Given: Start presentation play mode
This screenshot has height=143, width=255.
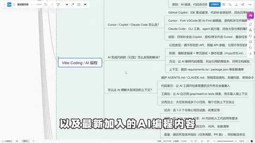Looking at the screenshot, I should (x=224, y=4).
